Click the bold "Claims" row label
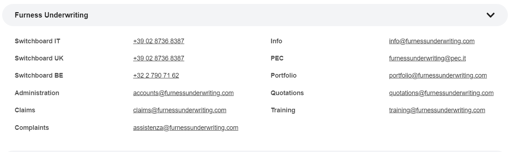 click(25, 110)
